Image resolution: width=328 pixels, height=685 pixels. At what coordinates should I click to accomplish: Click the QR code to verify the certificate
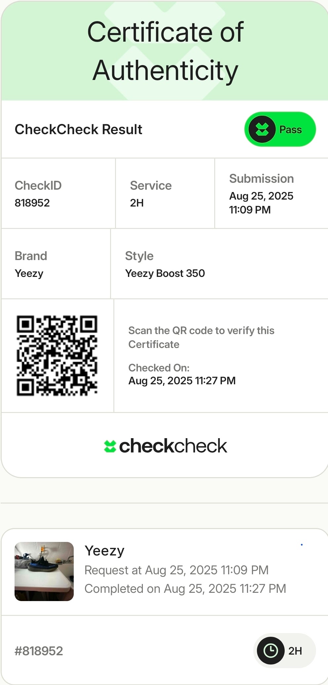(x=57, y=356)
